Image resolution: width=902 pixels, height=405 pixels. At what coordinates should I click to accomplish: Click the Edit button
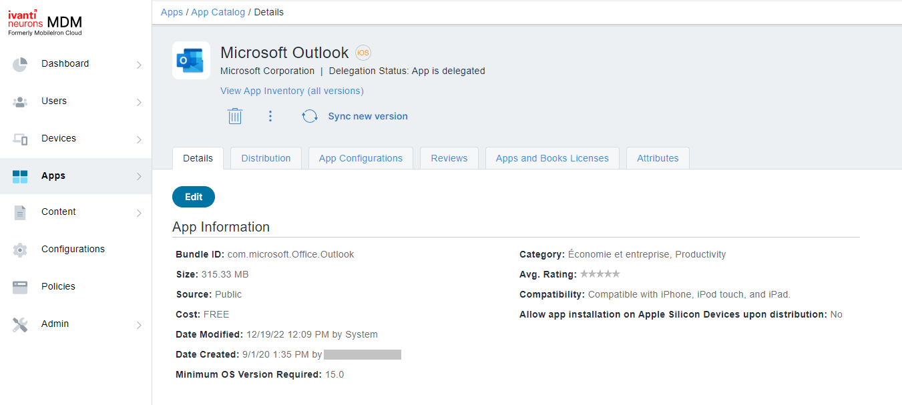(193, 197)
